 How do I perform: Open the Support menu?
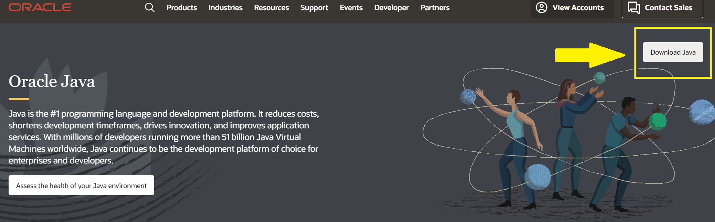(x=314, y=7)
